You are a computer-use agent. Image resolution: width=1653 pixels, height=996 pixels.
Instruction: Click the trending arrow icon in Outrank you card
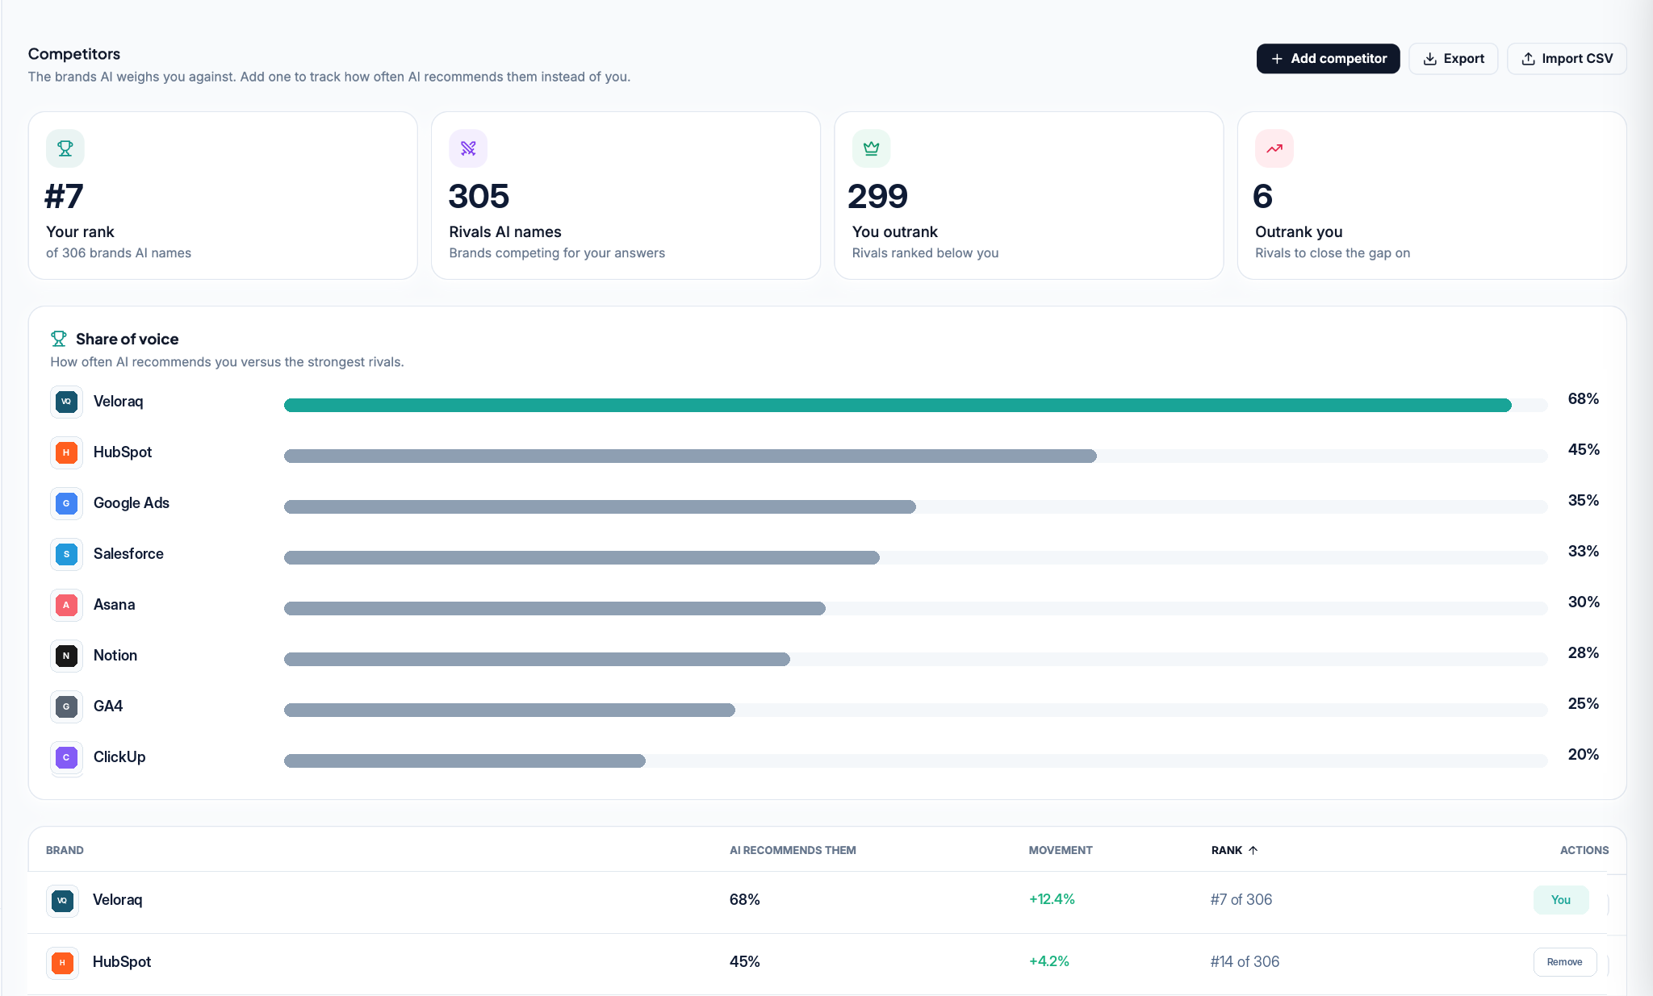tap(1274, 148)
